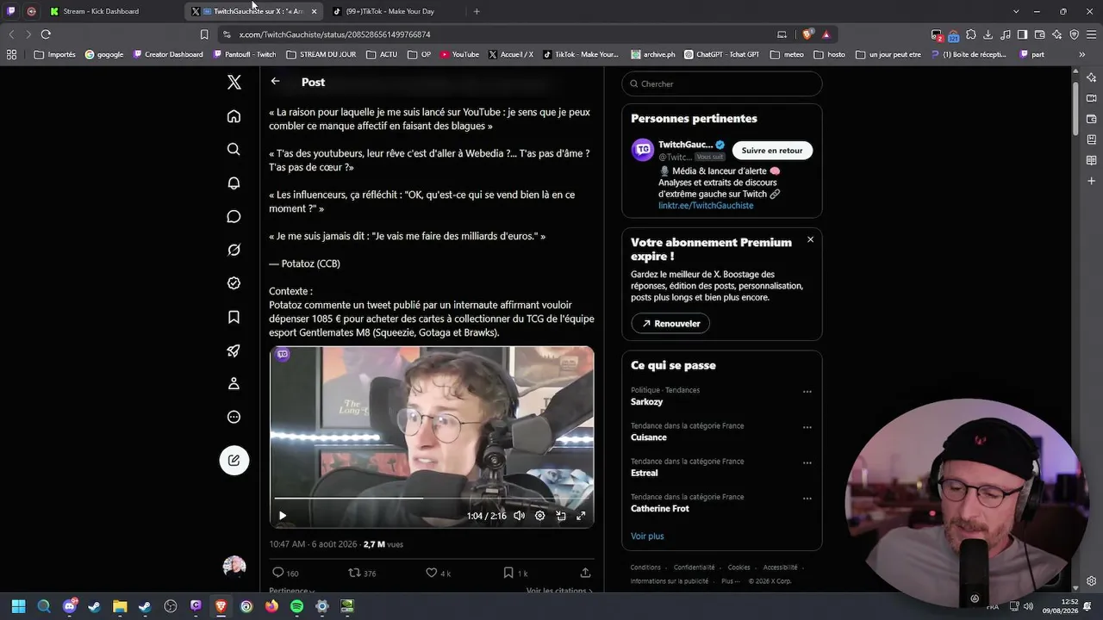Click the Suivre en retour button
This screenshot has height=620, width=1103.
[772, 151]
